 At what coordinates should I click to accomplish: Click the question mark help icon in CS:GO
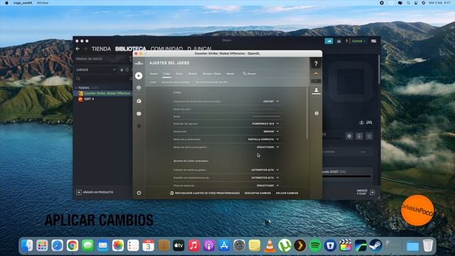(x=316, y=63)
